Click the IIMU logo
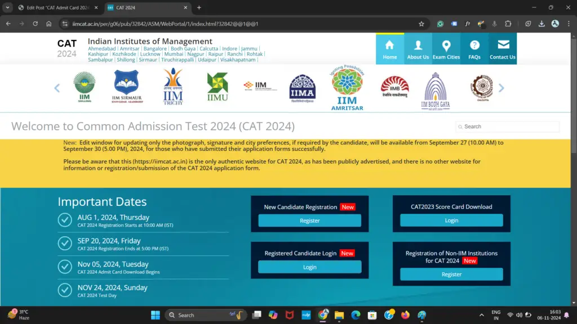This screenshot has height=324, width=577. [217, 87]
